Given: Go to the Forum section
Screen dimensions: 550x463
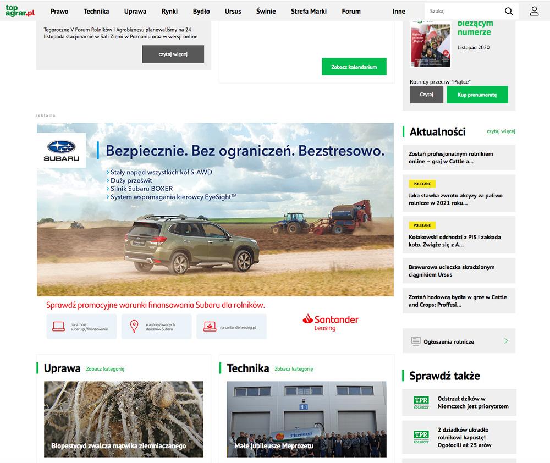Looking at the screenshot, I should 351,11.
